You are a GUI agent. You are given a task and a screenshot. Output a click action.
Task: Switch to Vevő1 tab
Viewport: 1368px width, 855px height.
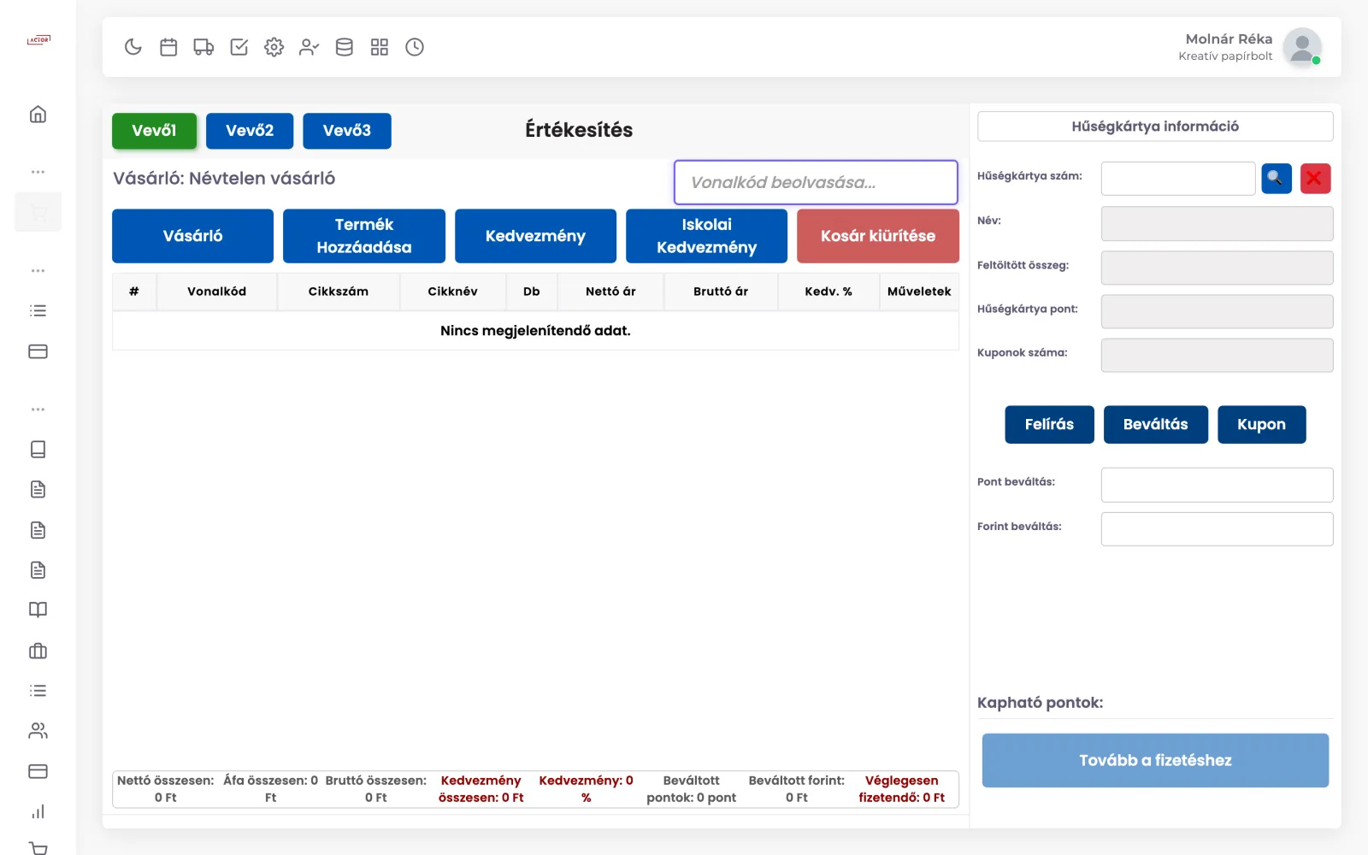[154, 131]
